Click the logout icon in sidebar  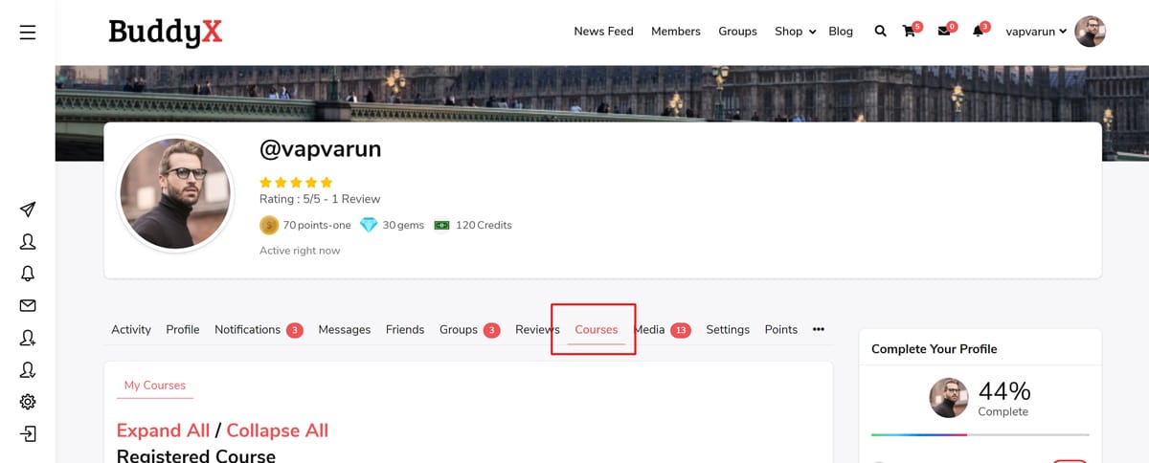(28, 434)
